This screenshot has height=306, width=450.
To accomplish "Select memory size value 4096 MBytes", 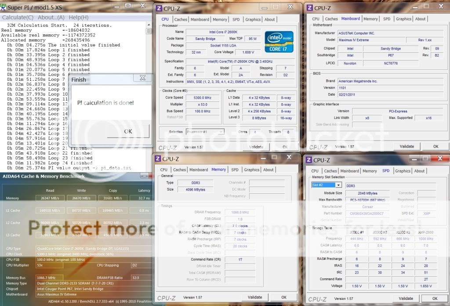I will (196, 189).
